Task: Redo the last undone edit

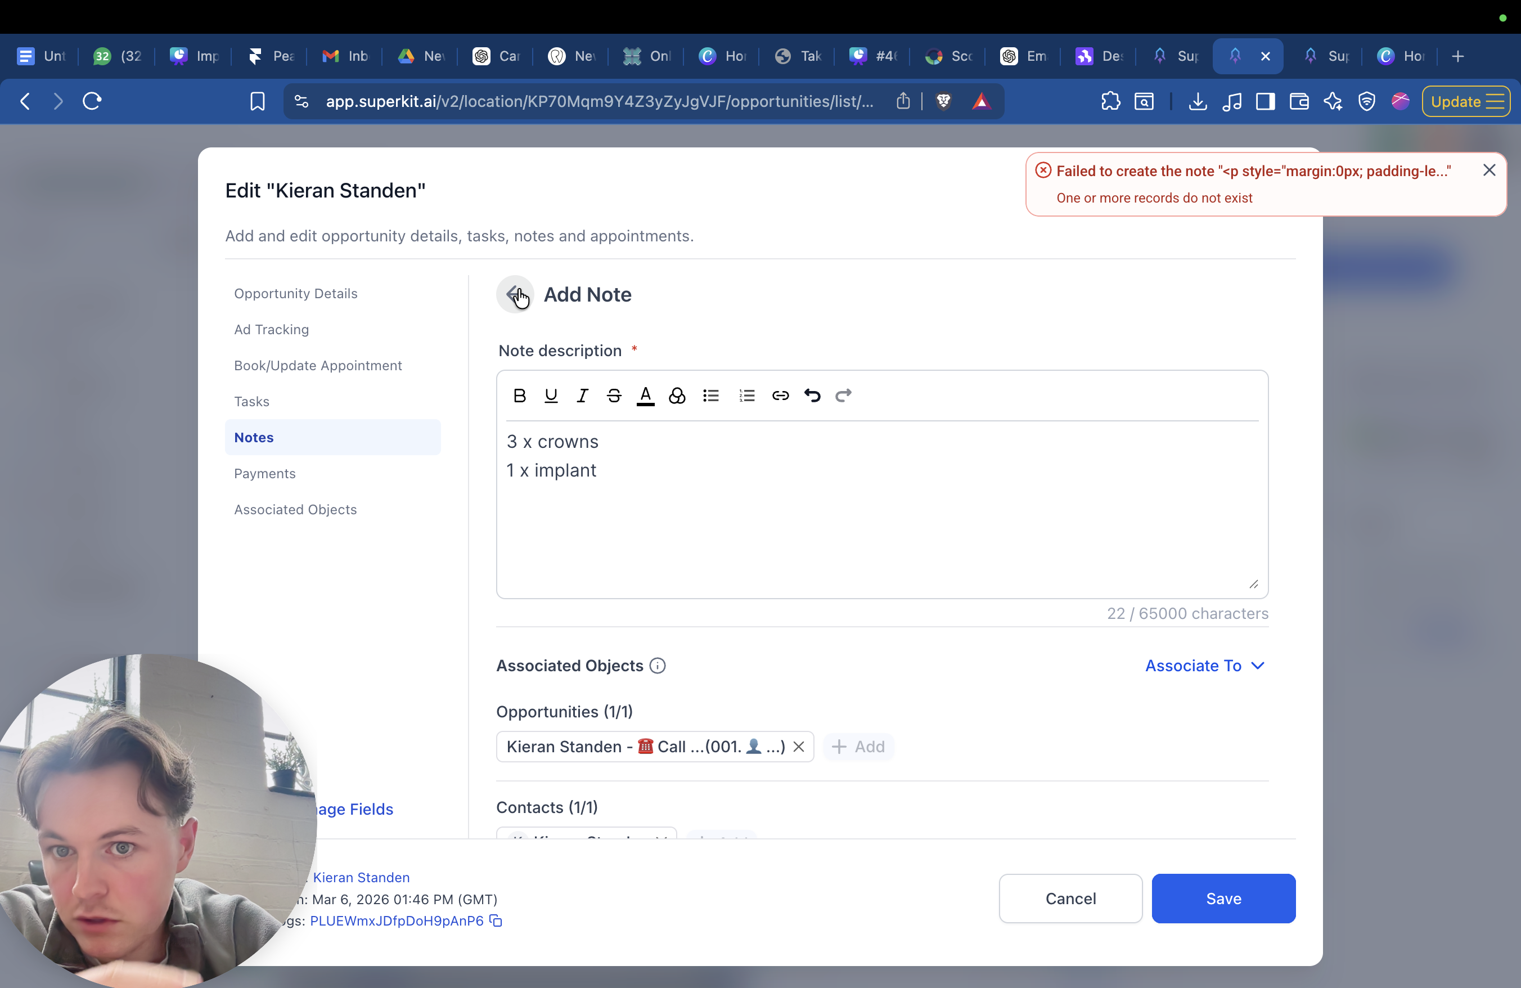Action: 844,396
